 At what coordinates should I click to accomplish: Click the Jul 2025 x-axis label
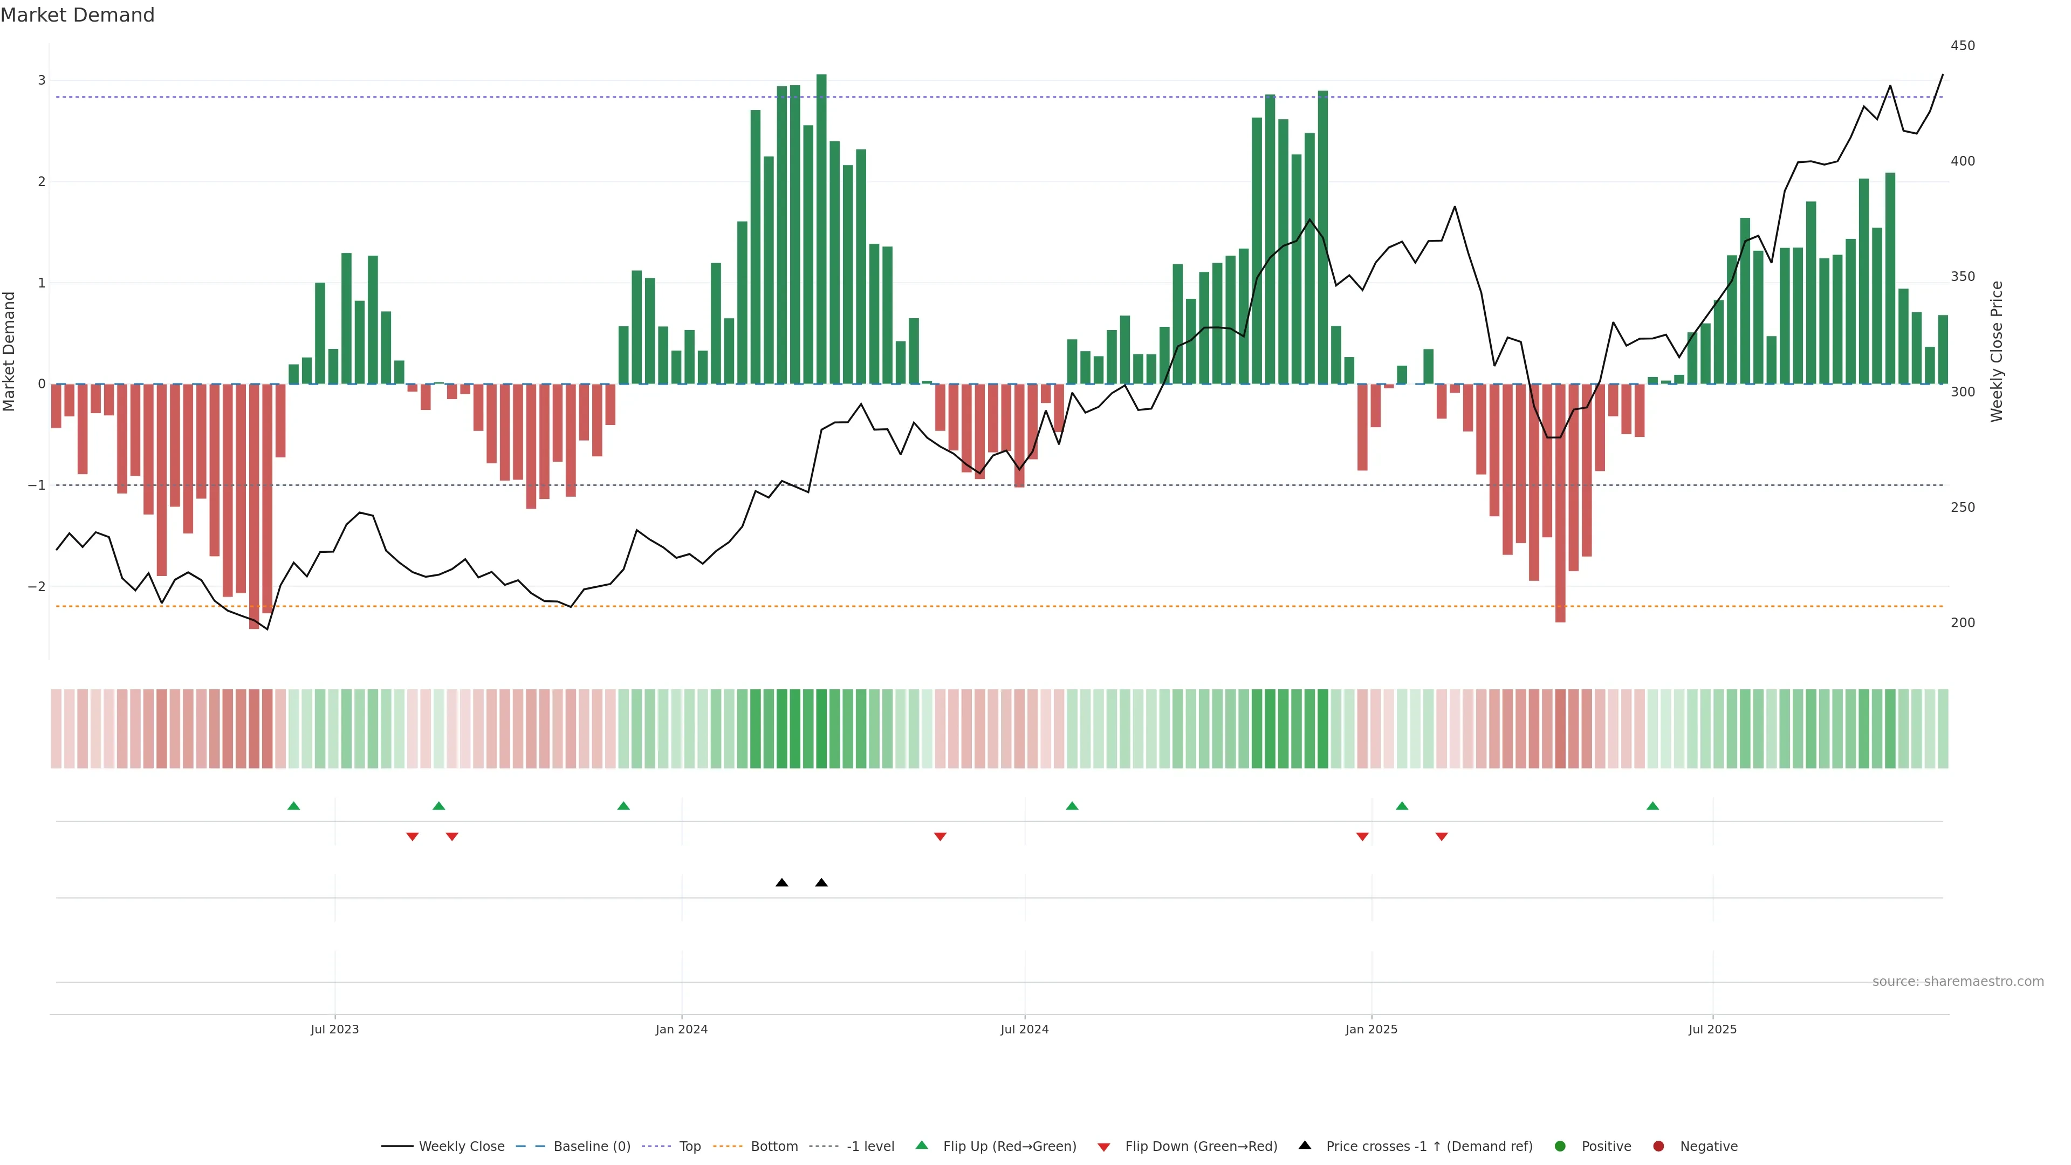tap(1712, 1030)
